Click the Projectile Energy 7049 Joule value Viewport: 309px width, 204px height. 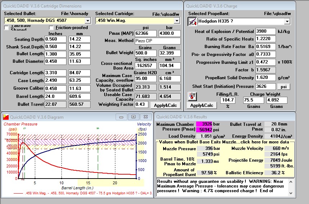point(273,160)
